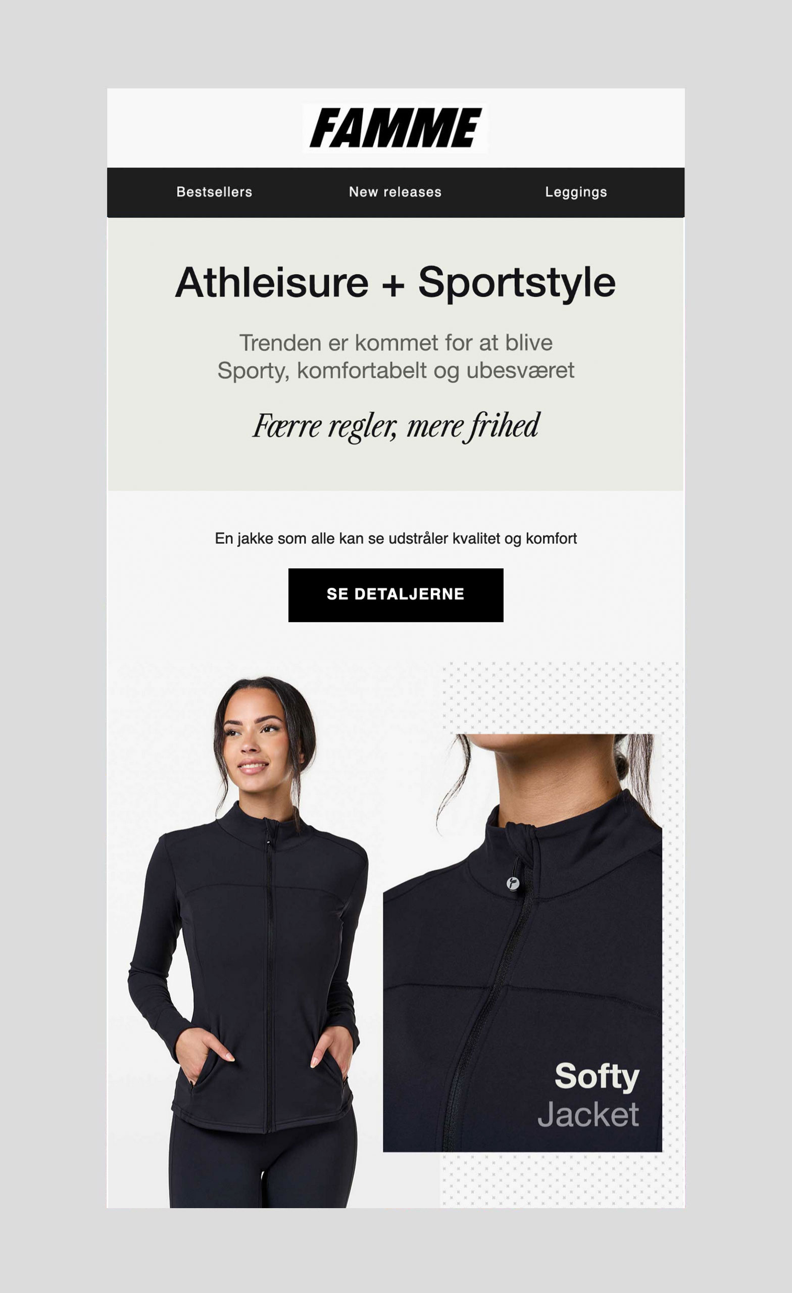The width and height of the screenshot is (792, 1293).
Task: Click the FAMME logo at top
Action: (x=395, y=128)
